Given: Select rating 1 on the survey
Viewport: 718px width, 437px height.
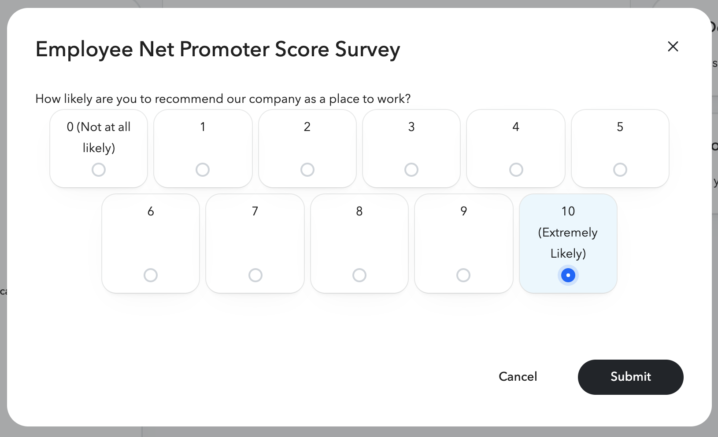Looking at the screenshot, I should (203, 169).
